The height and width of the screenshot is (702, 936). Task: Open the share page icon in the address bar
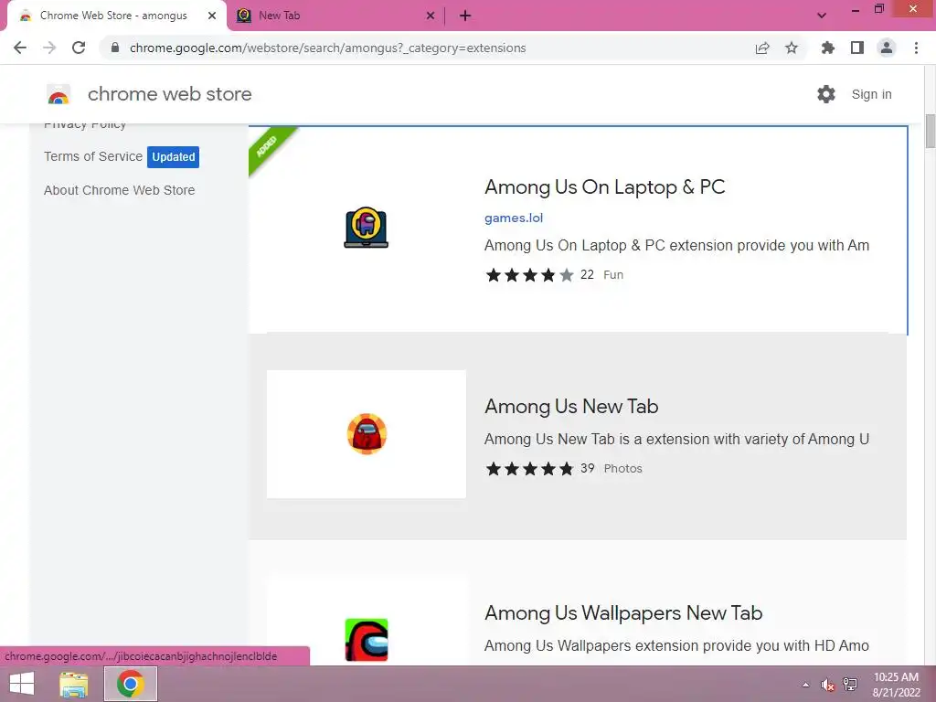coord(762,48)
